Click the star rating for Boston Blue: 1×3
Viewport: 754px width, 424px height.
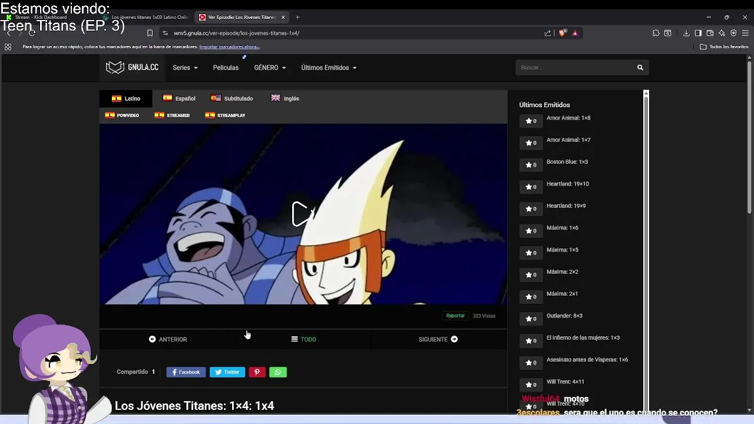pos(531,165)
